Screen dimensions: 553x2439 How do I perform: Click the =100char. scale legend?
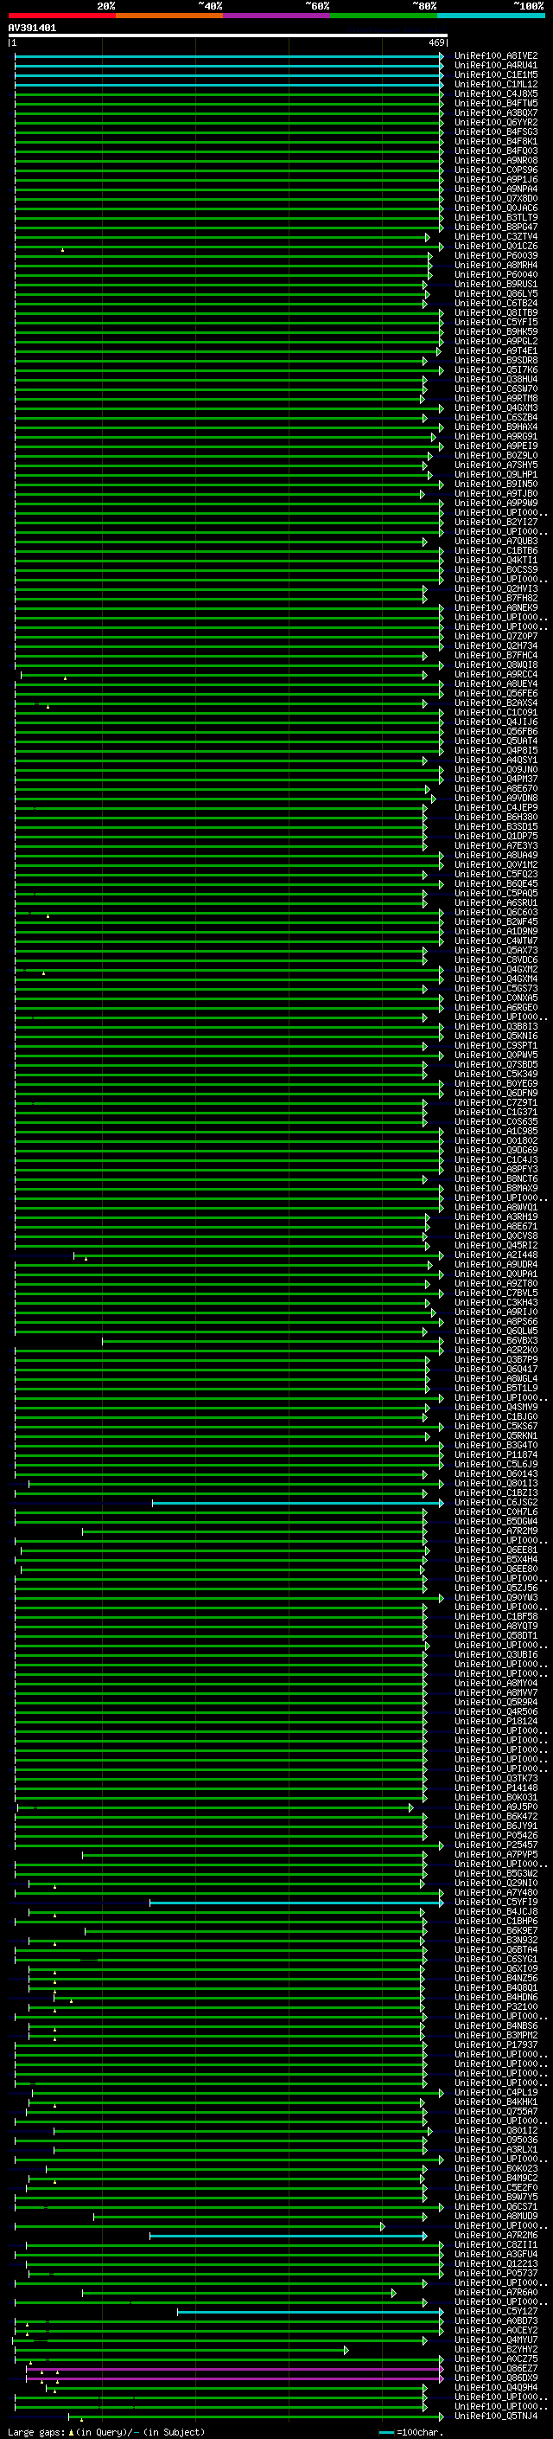[410, 2432]
